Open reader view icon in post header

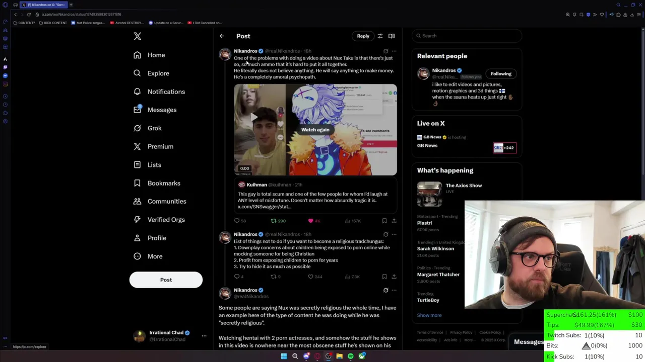pos(392,36)
